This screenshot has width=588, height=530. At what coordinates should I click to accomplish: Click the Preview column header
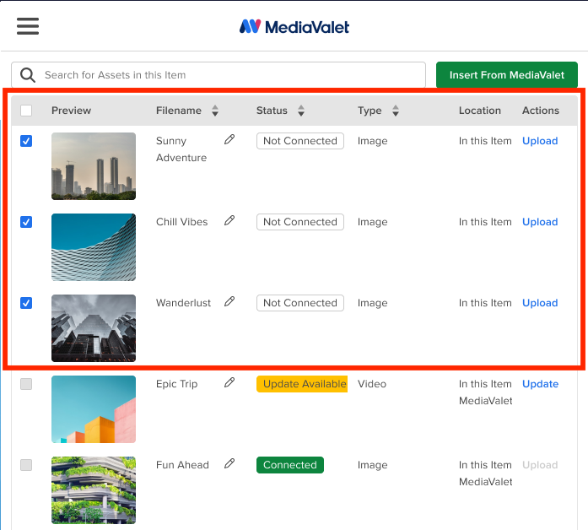click(x=71, y=111)
